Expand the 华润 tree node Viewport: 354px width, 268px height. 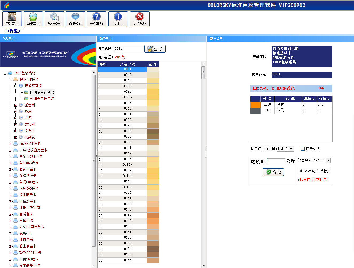16,112
